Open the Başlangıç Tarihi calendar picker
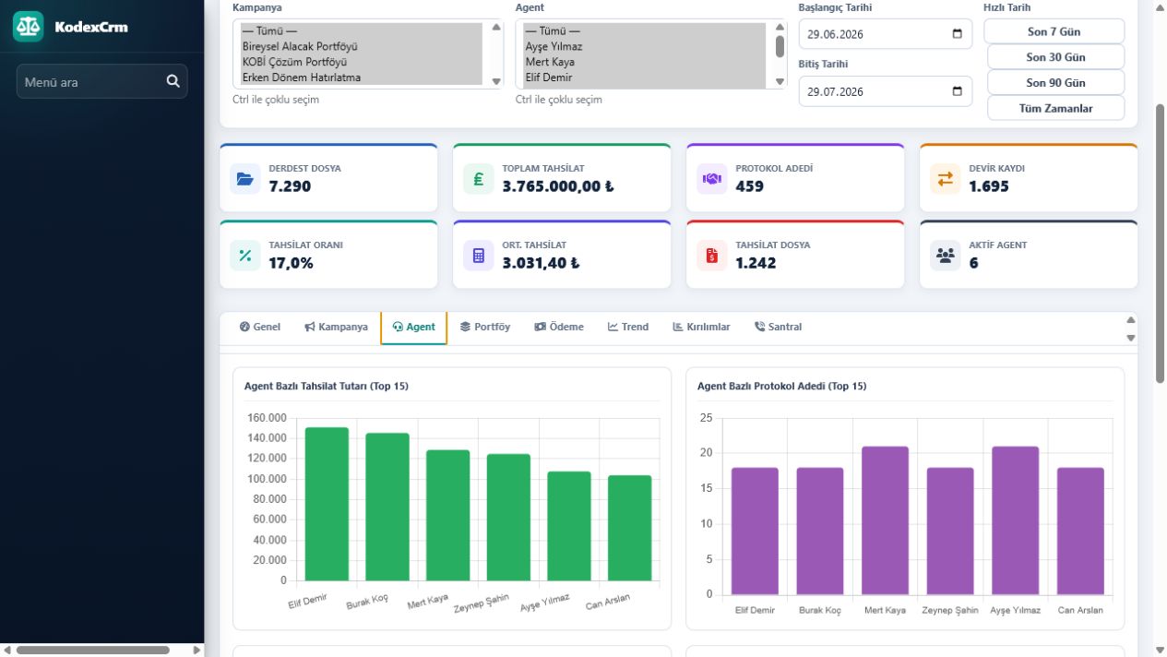The image size is (1167, 657). click(957, 34)
